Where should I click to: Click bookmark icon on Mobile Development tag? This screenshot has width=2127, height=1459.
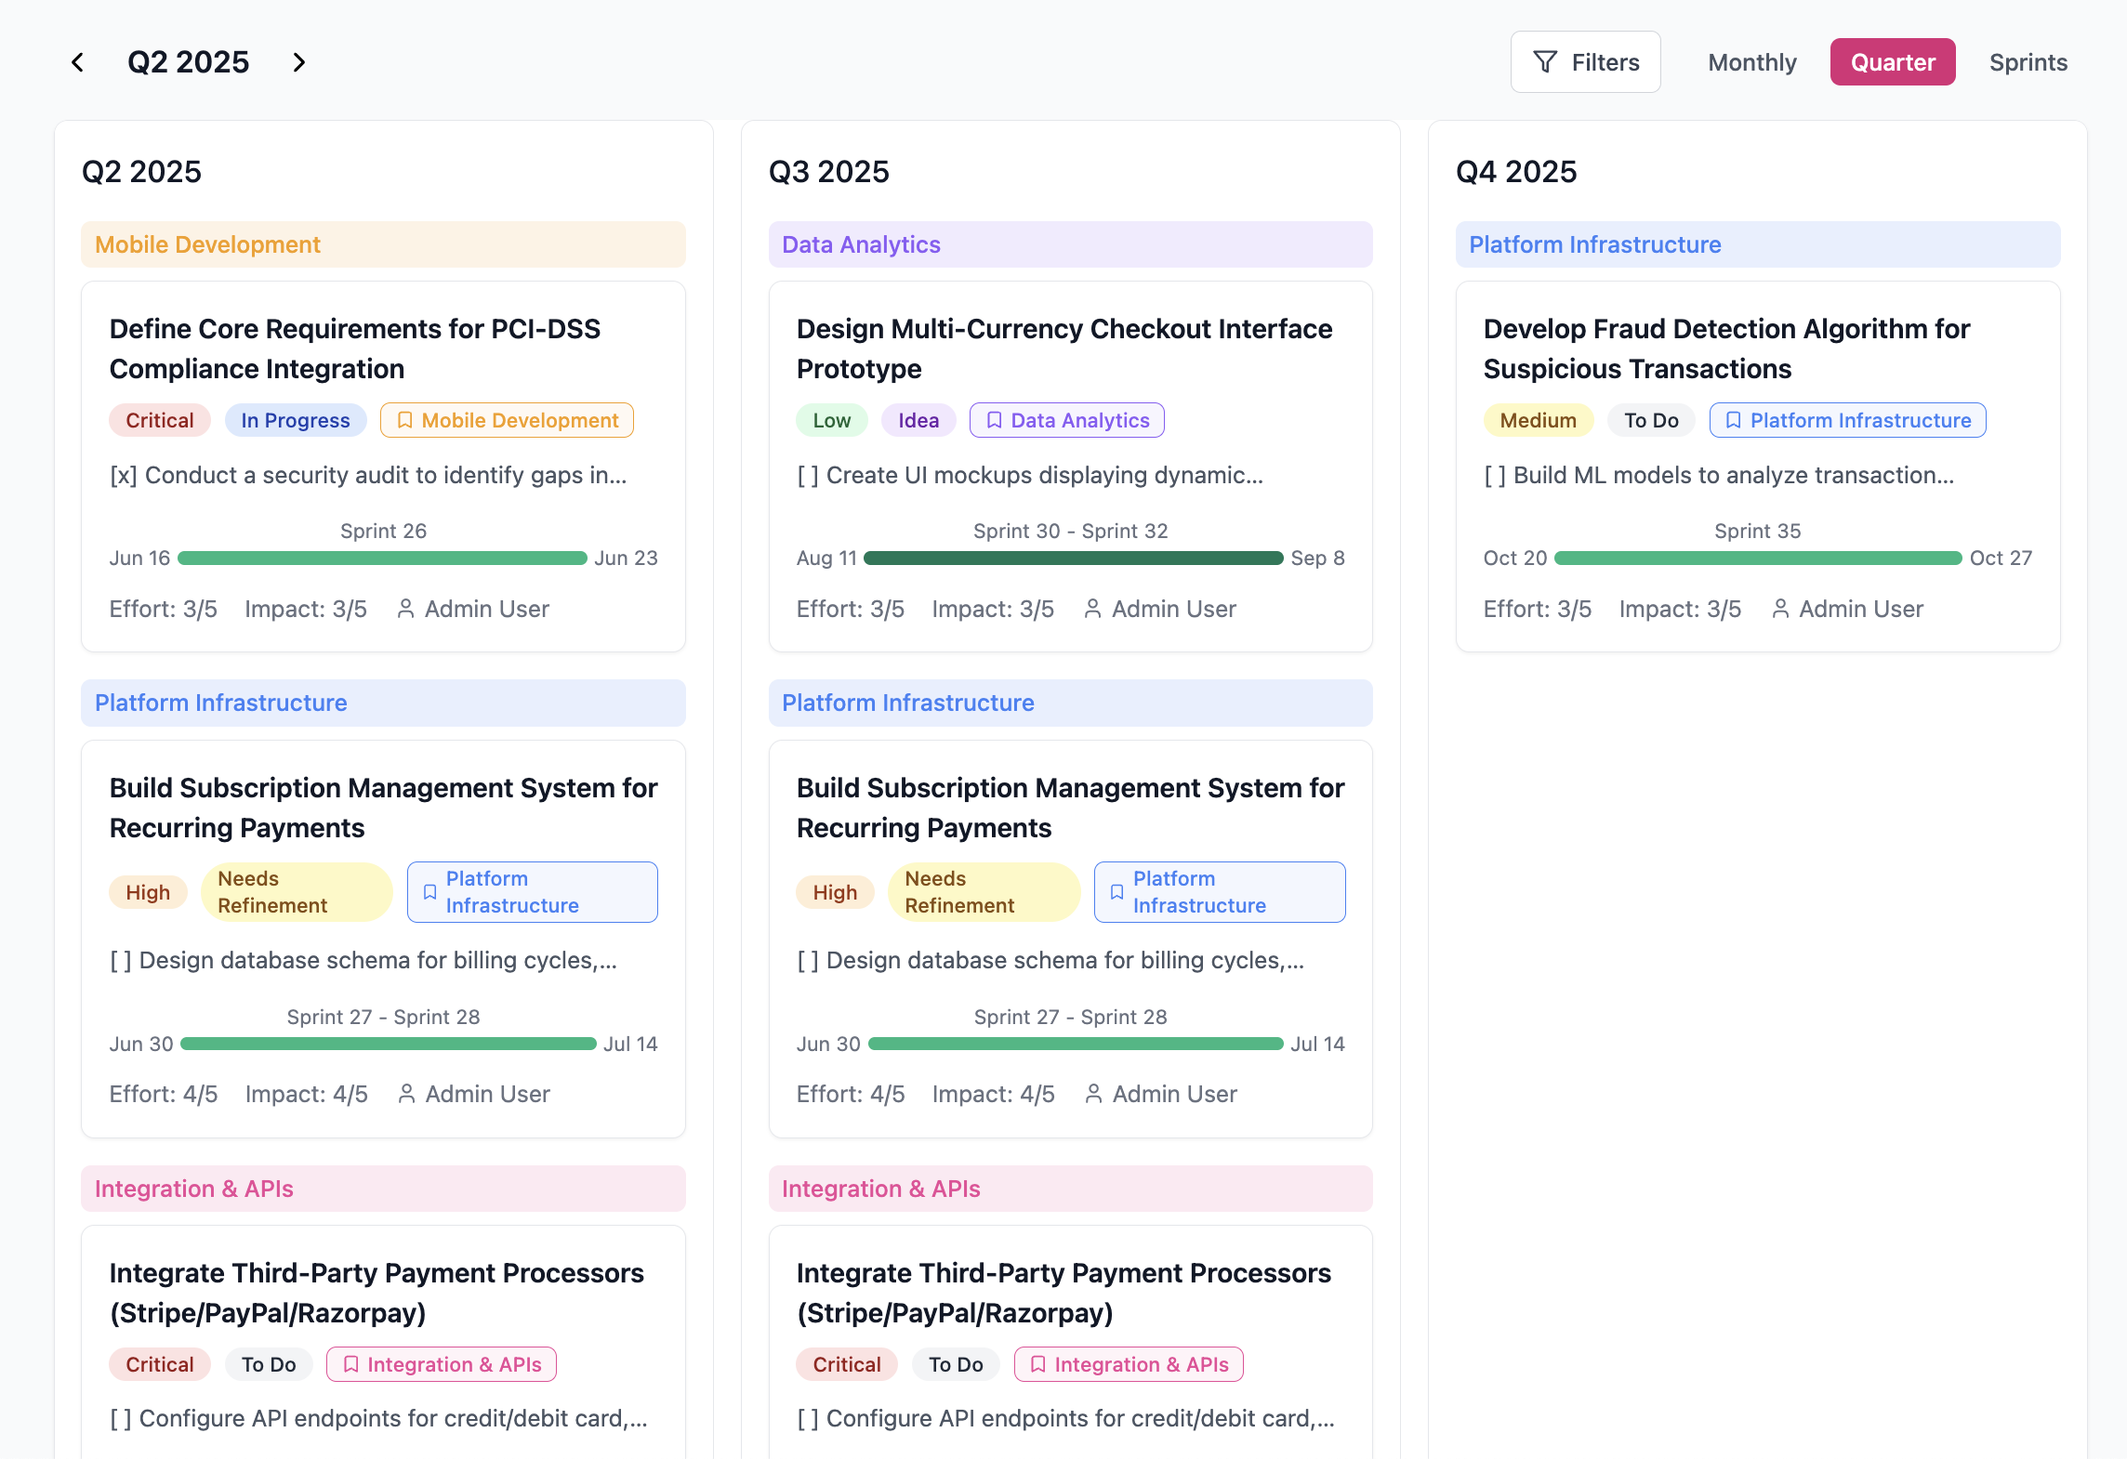click(x=405, y=421)
